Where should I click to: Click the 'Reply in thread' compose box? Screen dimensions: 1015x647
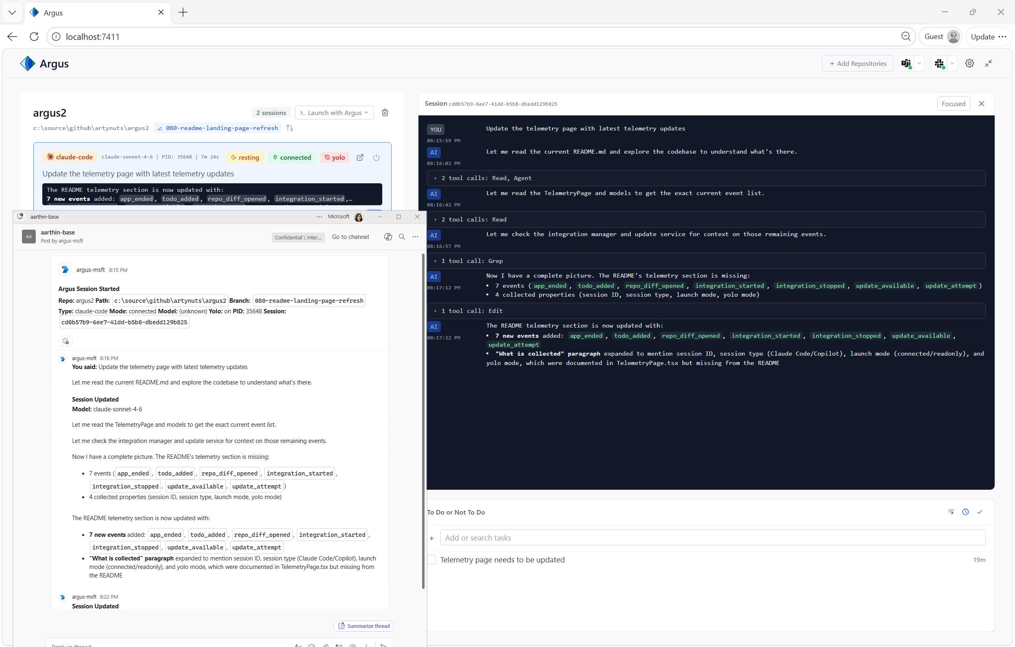169,645
